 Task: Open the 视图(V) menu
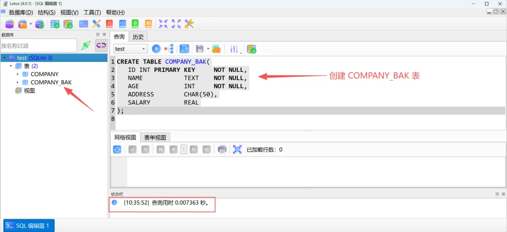point(69,12)
